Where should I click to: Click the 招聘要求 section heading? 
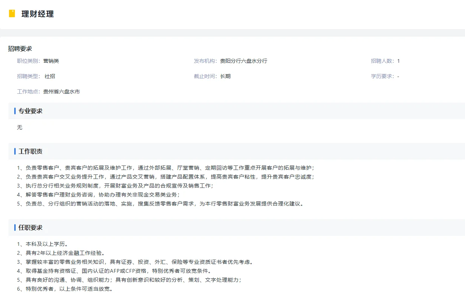pyautogui.click(x=20, y=48)
